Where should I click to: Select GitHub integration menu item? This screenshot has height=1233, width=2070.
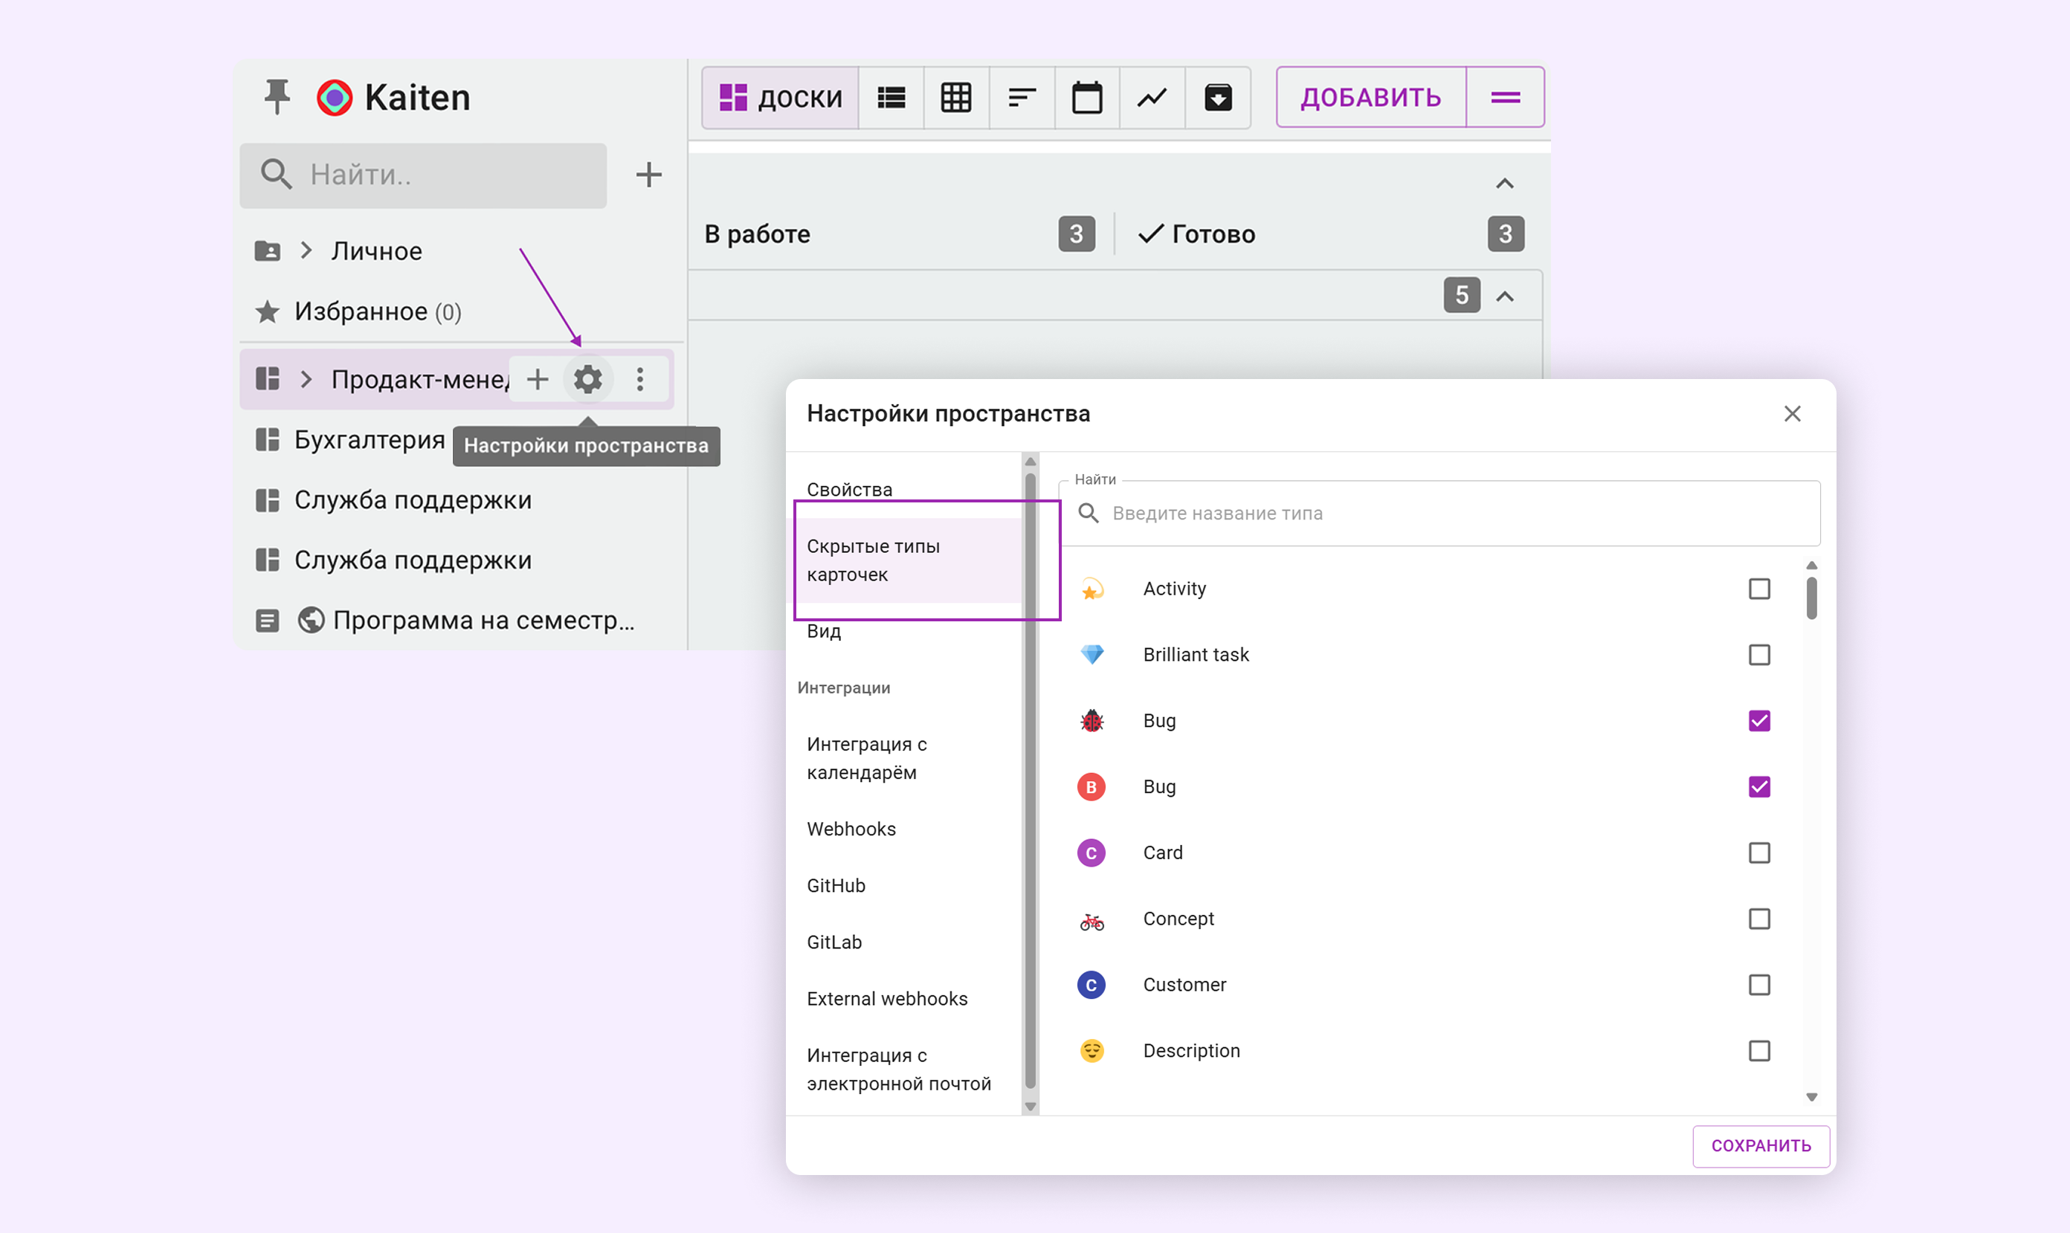[836, 886]
